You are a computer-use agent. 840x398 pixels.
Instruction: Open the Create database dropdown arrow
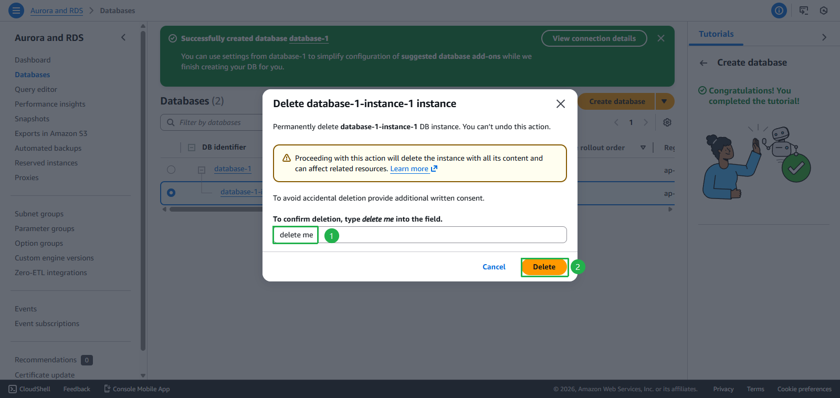pos(664,101)
